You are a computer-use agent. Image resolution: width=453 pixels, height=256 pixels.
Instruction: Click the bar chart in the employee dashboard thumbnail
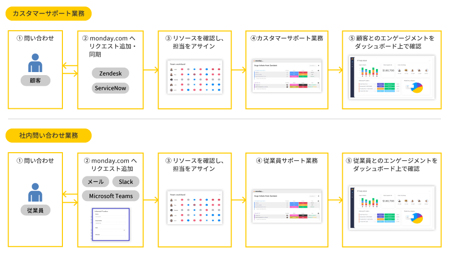(370, 202)
